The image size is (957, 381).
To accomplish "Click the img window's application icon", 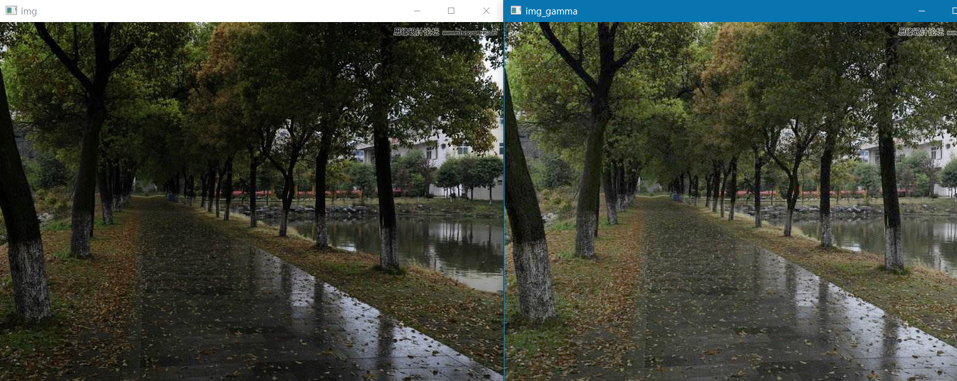I will (x=11, y=11).
